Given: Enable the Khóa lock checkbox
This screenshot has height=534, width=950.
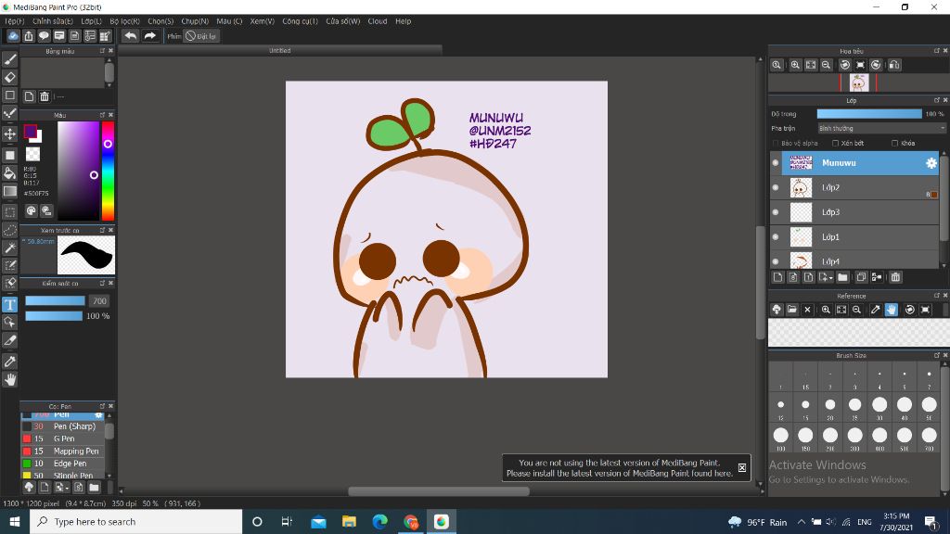Looking at the screenshot, I should click(895, 144).
